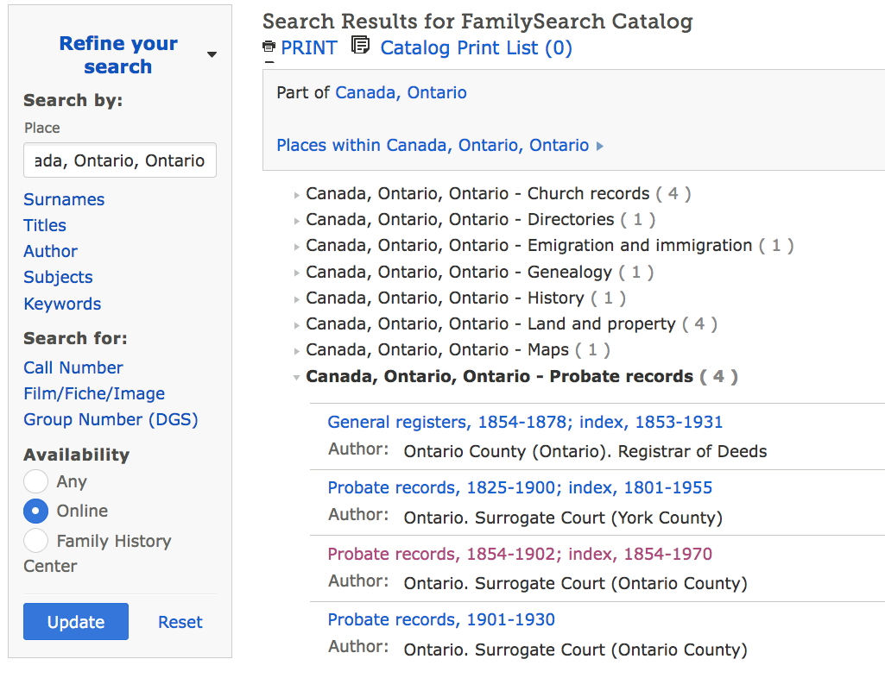Click the Catalog Print List document icon

click(361, 46)
